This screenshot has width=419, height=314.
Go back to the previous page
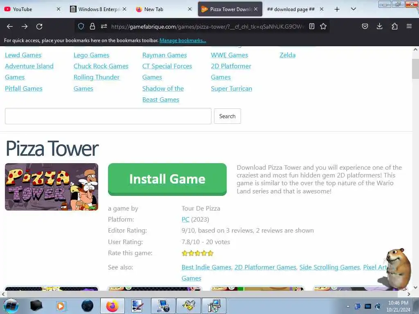click(10, 27)
